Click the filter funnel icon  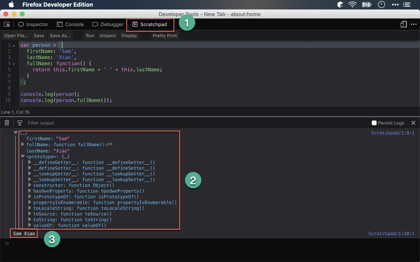point(20,123)
